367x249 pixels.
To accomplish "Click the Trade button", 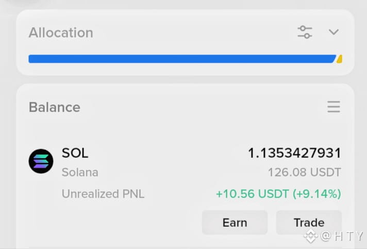I will click(309, 222).
